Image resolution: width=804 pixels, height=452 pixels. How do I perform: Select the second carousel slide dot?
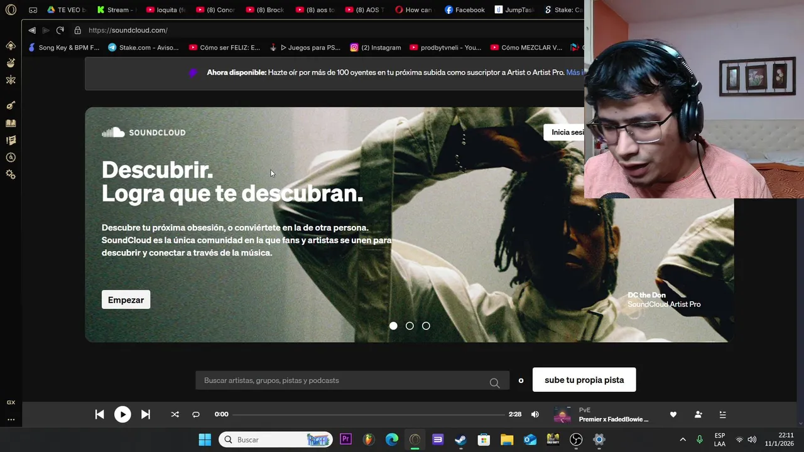point(410,326)
